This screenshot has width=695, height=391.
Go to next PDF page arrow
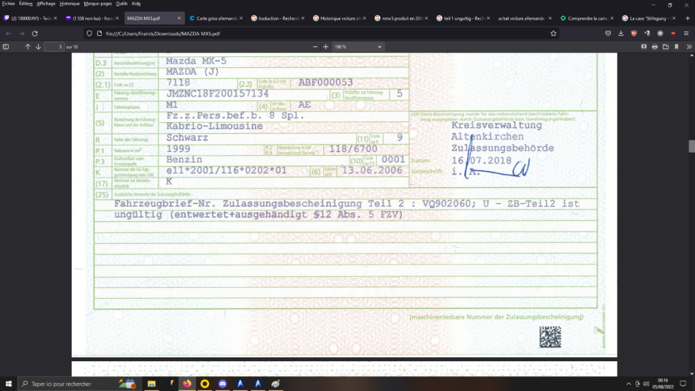pos(38,47)
